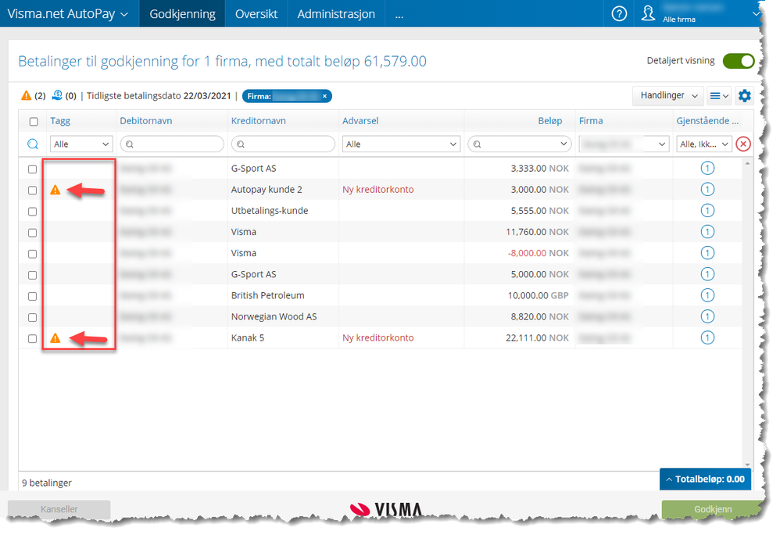Viewport: 780px width, 535px height.
Task: Click remaining approvals icon for Utbetalings-kunde
Action: click(707, 211)
